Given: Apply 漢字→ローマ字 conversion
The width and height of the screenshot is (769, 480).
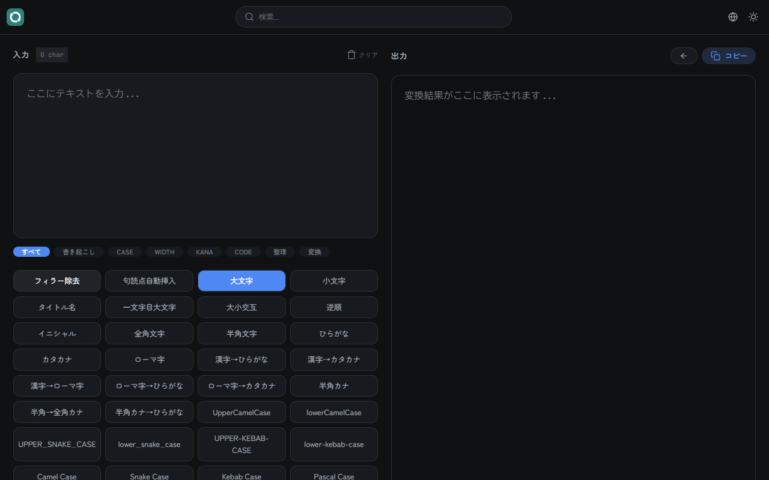Looking at the screenshot, I should (57, 386).
